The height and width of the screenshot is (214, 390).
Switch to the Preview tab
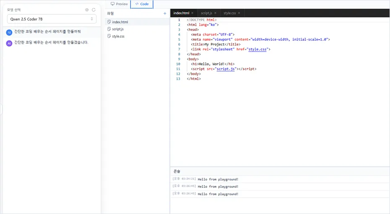119,4
